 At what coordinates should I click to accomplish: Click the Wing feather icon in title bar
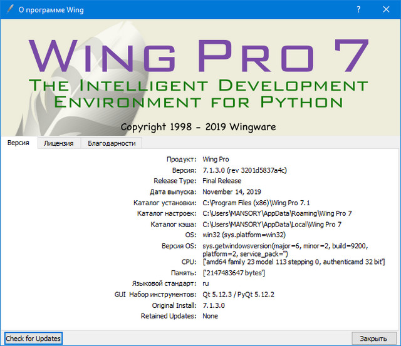tap(10, 9)
